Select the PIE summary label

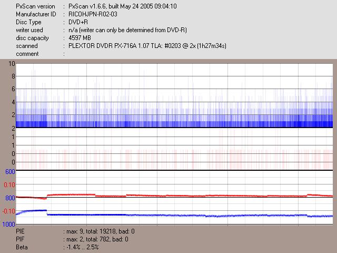20,231
